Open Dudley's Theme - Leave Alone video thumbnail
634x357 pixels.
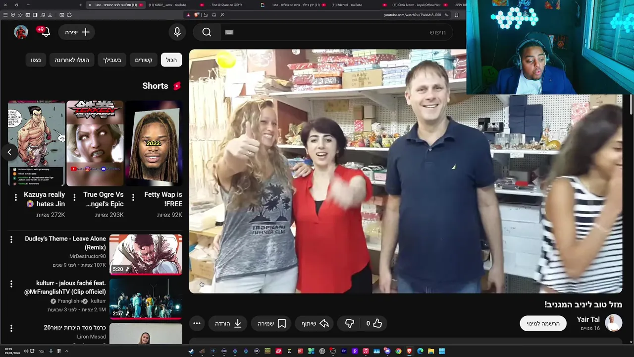coord(146,254)
